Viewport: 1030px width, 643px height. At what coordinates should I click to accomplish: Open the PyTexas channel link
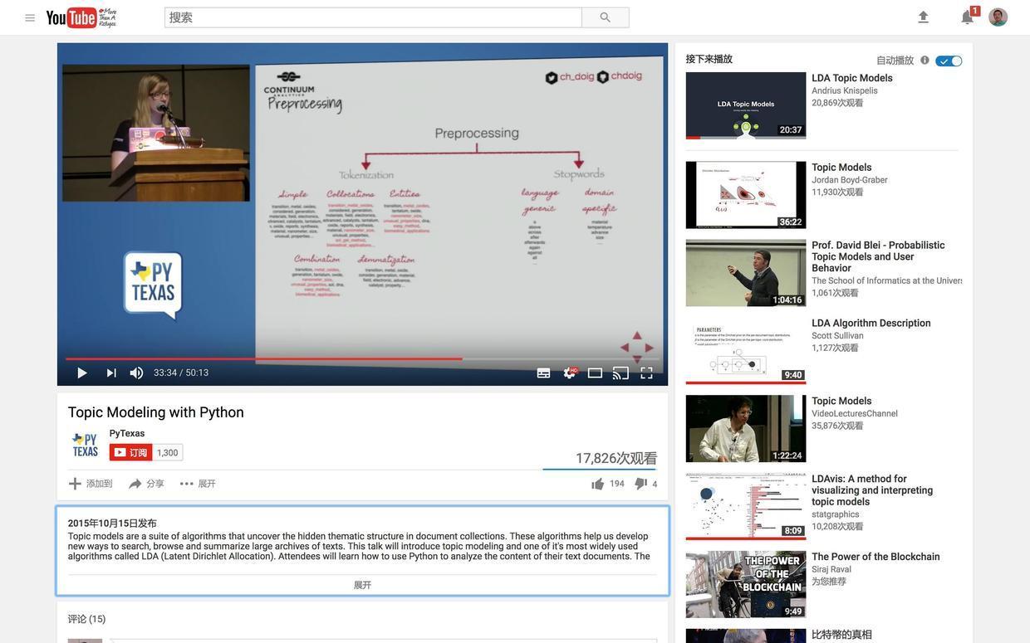[x=127, y=433]
